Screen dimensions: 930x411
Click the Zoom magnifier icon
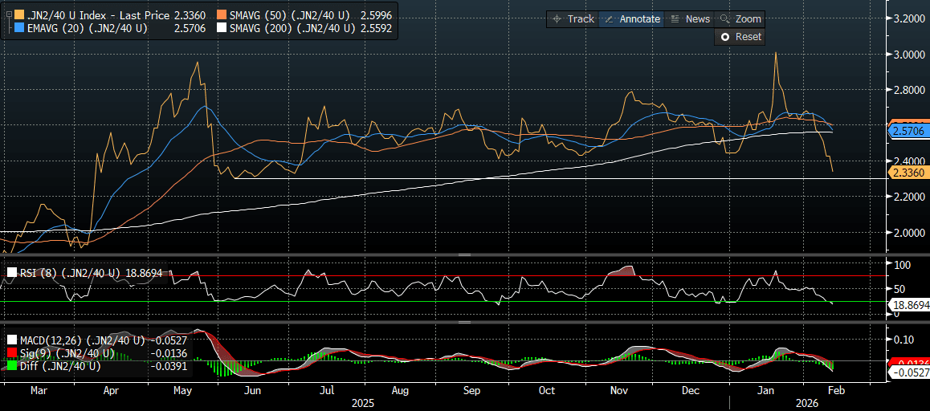coord(724,19)
